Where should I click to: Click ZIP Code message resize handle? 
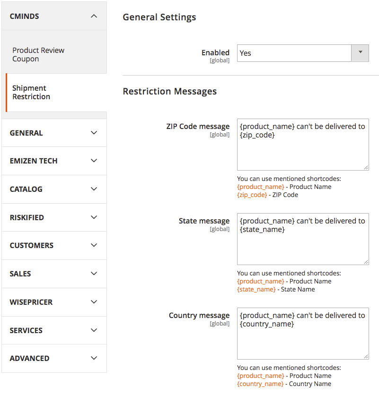[366, 167]
